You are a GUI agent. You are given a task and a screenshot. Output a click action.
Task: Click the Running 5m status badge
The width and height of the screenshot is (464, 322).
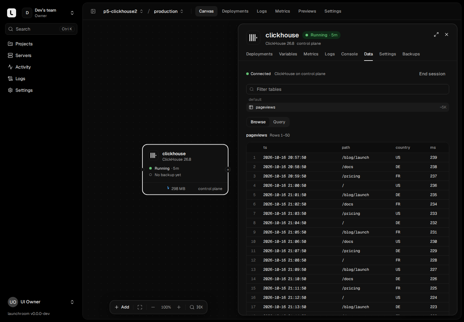pos(321,35)
